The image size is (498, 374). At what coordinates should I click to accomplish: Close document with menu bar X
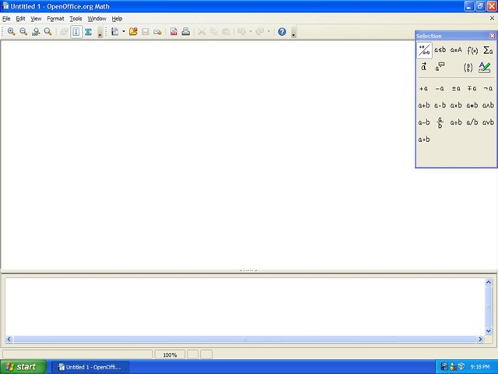tap(492, 19)
